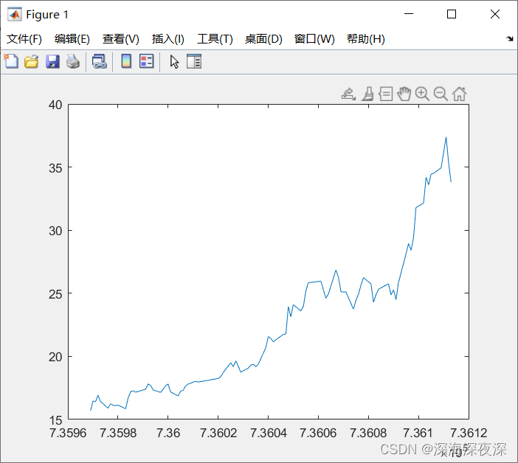The height and width of the screenshot is (463, 518).
Task: Click the export axes icon above plot
Action: tap(348, 94)
